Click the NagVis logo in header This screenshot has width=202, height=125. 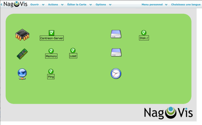tap(15, 4)
